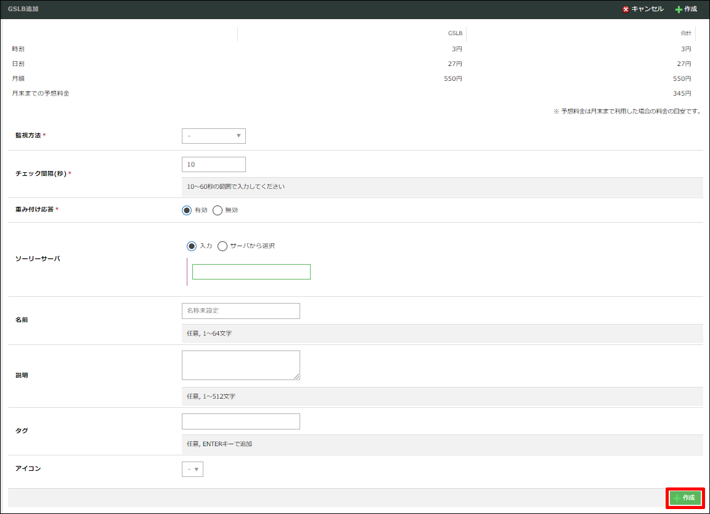Click the 時割 row label

(18, 49)
